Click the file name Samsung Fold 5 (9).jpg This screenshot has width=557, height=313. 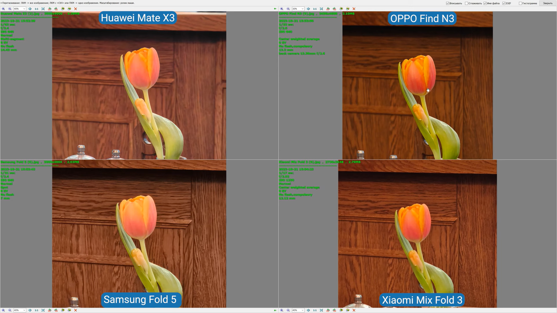tap(19, 162)
